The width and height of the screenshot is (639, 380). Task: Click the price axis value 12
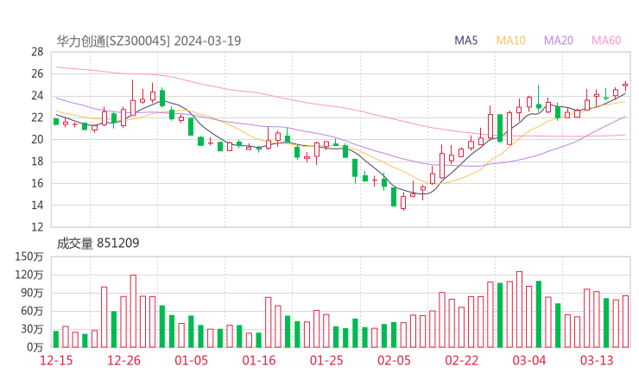tap(37, 227)
